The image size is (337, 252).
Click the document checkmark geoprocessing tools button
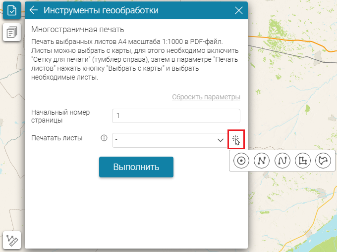[x=11, y=10]
